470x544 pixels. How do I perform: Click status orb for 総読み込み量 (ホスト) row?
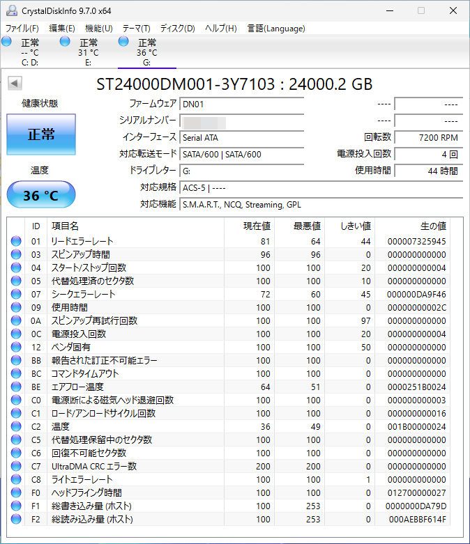tap(16, 519)
